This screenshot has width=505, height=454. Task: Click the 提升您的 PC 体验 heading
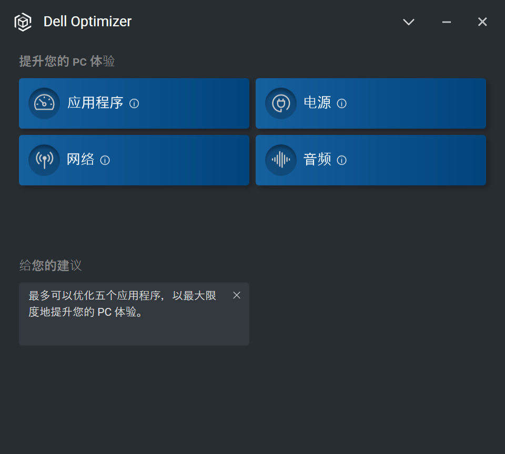click(67, 61)
